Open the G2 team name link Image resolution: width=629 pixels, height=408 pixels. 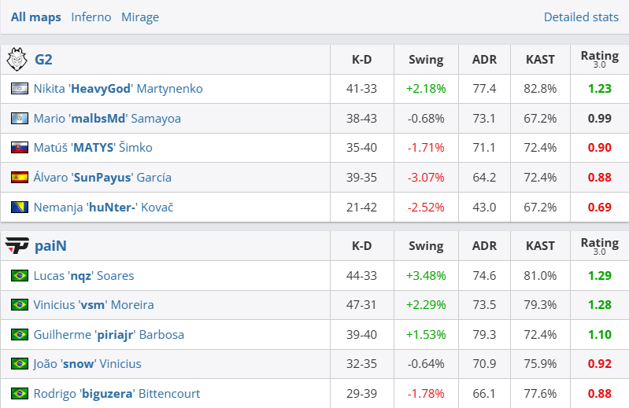pos(43,60)
